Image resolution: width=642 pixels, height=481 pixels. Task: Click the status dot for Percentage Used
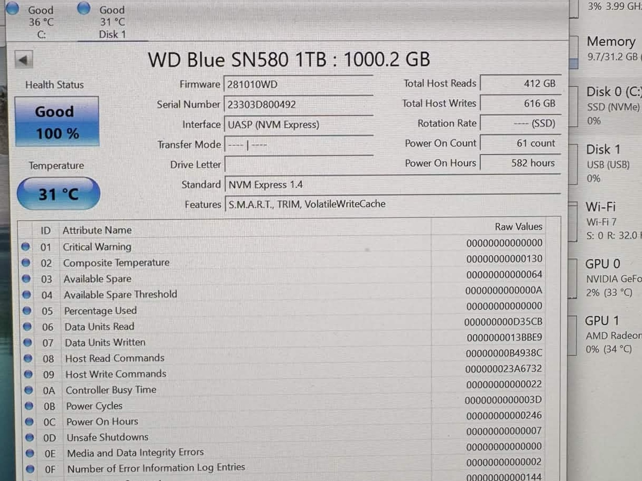click(x=27, y=310)
